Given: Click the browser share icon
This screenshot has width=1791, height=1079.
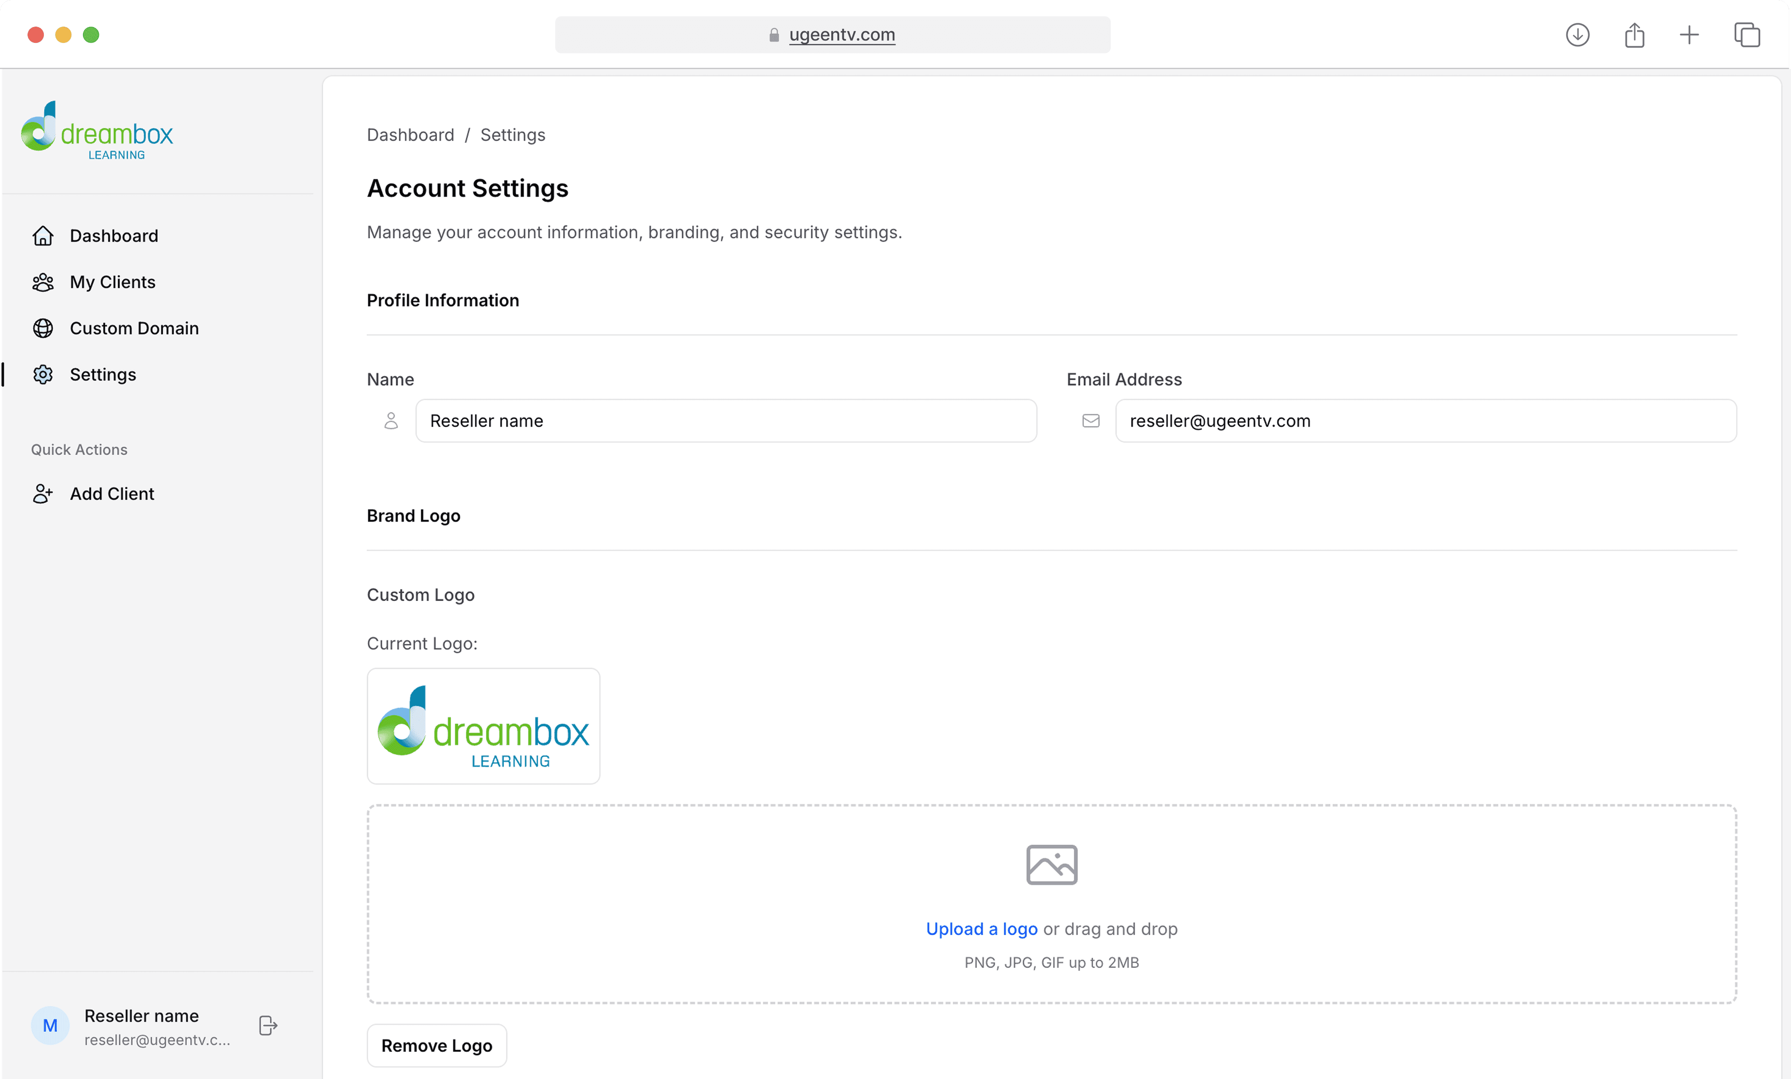Looking at the screenshot, I should [1634, 35].
